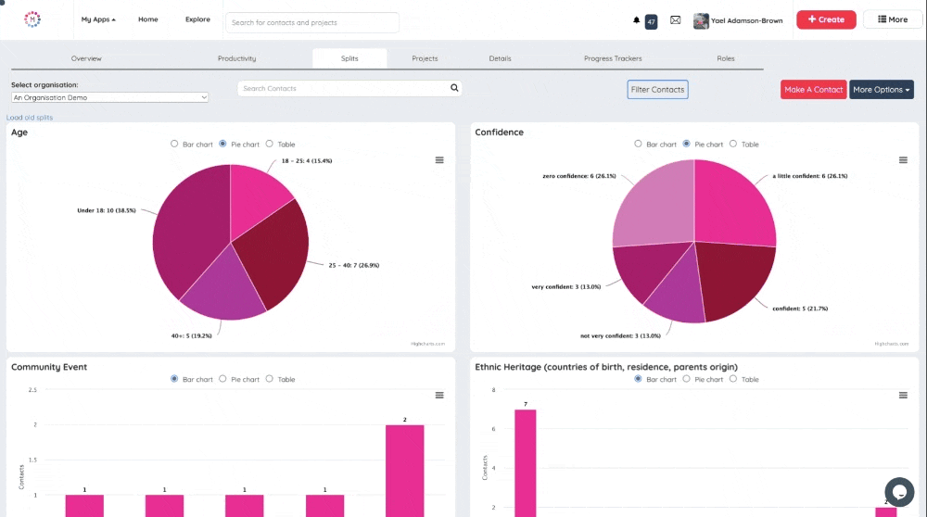Click Yael Adamson-Brown user name
The width and height of the screenshot is (927, 517).
746,20
